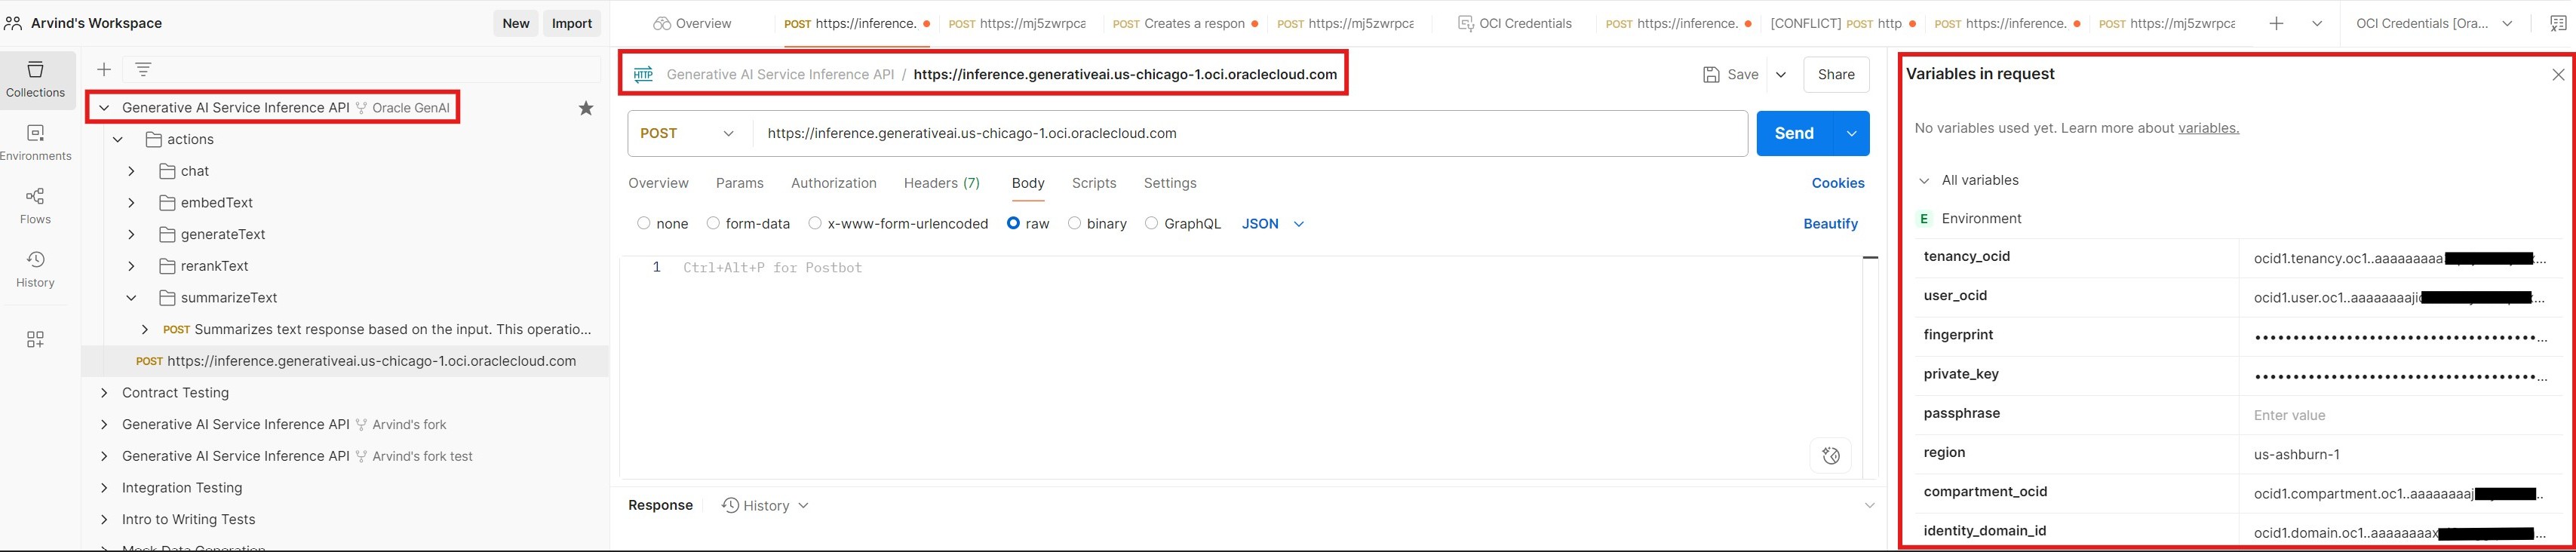Click the Arvind's Workspace people icon
Screen dimensions: 2576x552
pyautogui.click(x=13, y=23)
